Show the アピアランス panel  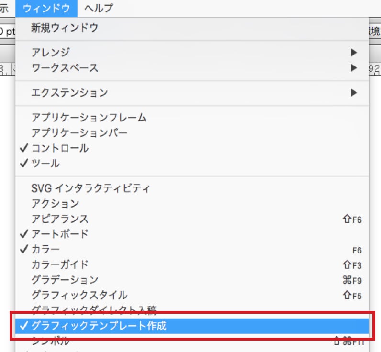click(x=60, y=219)
